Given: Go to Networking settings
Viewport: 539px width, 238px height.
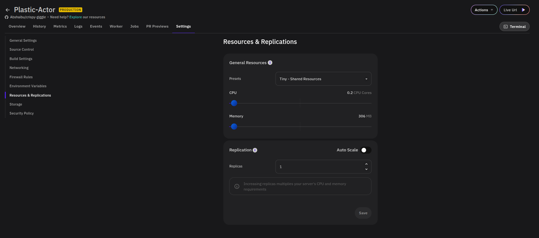Looking at the screenshot, I should [x=19, y=68].
